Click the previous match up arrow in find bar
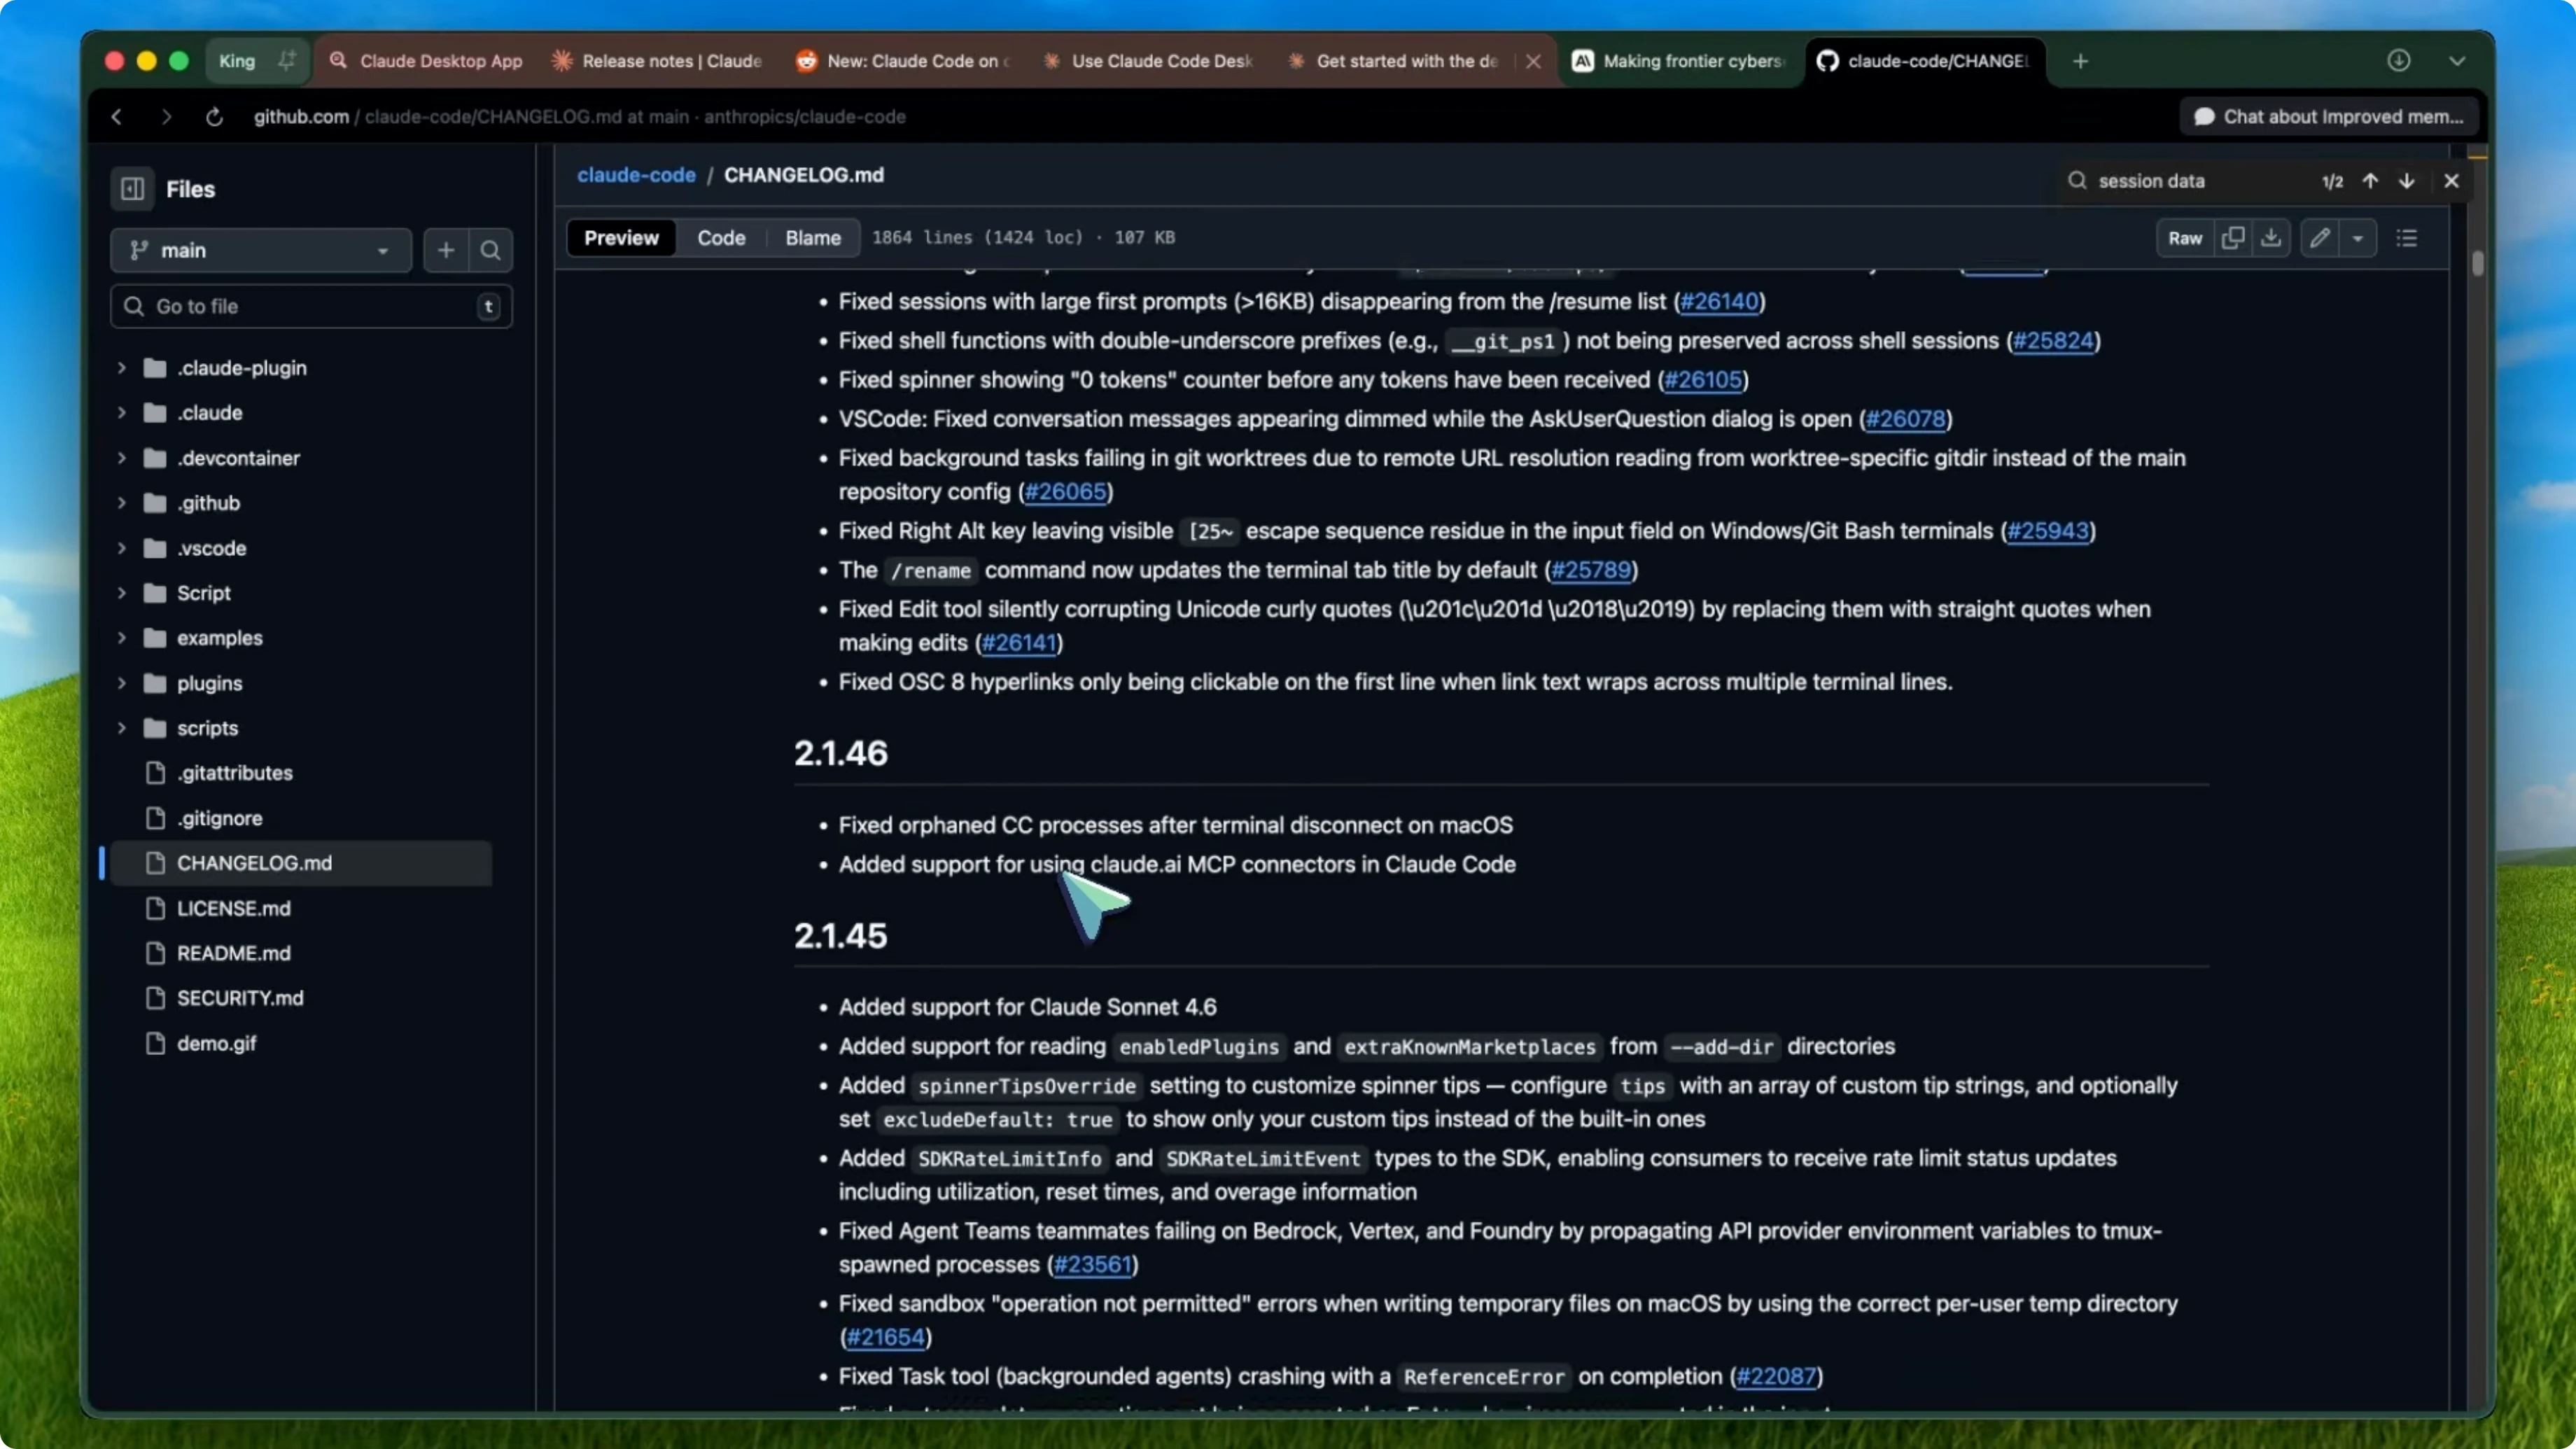Viewport: 2576px width, 1449px height. (x=2369, y=181)
